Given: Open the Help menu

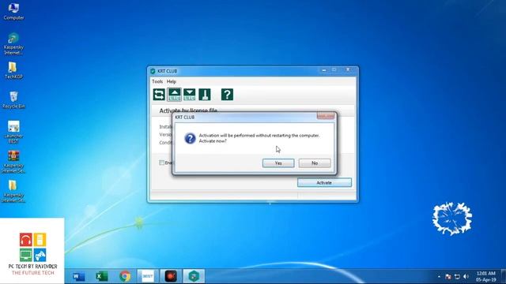Looking at the screenshot, I should pos(172,81).
